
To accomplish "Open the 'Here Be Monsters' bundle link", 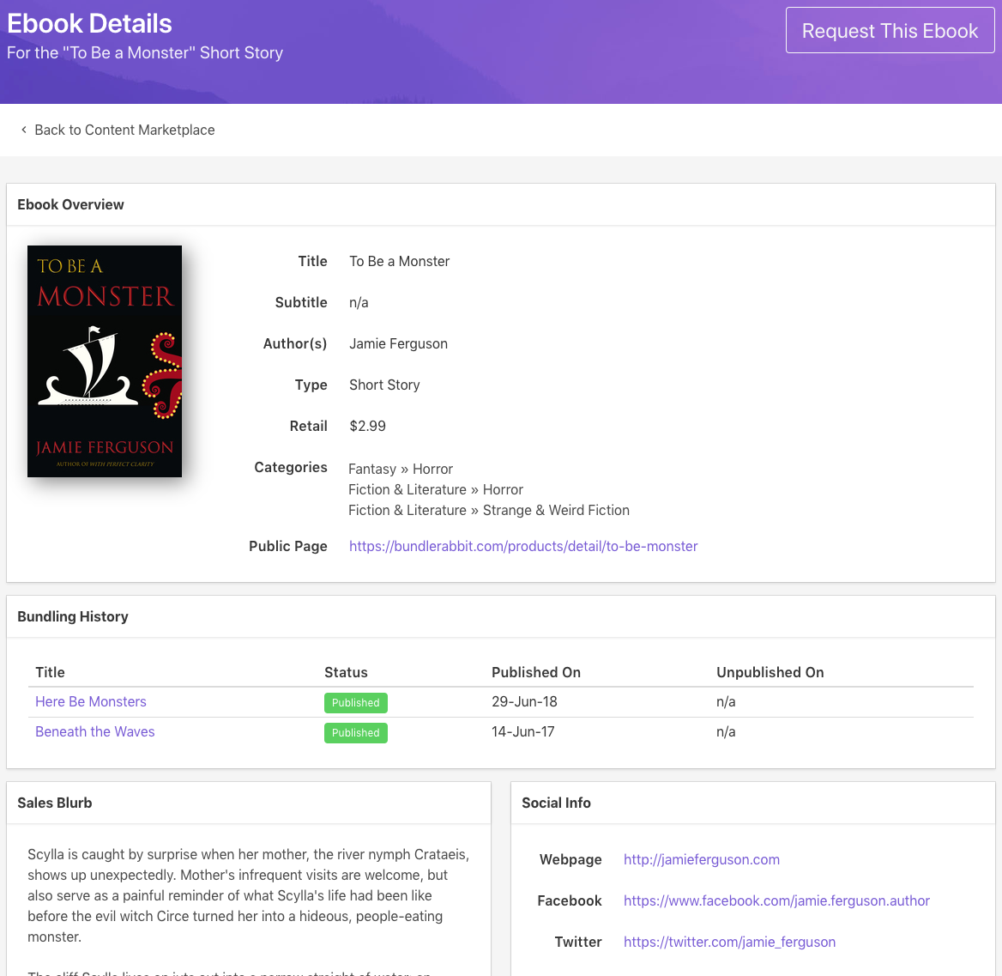I will 90,701.
